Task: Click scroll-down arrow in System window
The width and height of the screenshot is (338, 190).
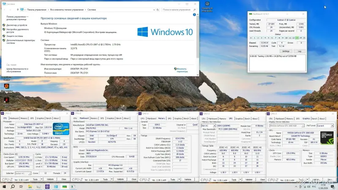Action: click(x=198, y=75)
